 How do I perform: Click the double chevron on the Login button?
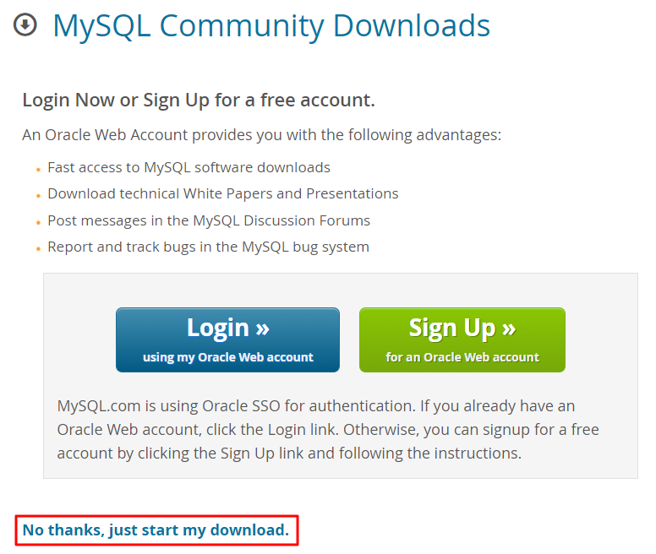coord(261,328)
